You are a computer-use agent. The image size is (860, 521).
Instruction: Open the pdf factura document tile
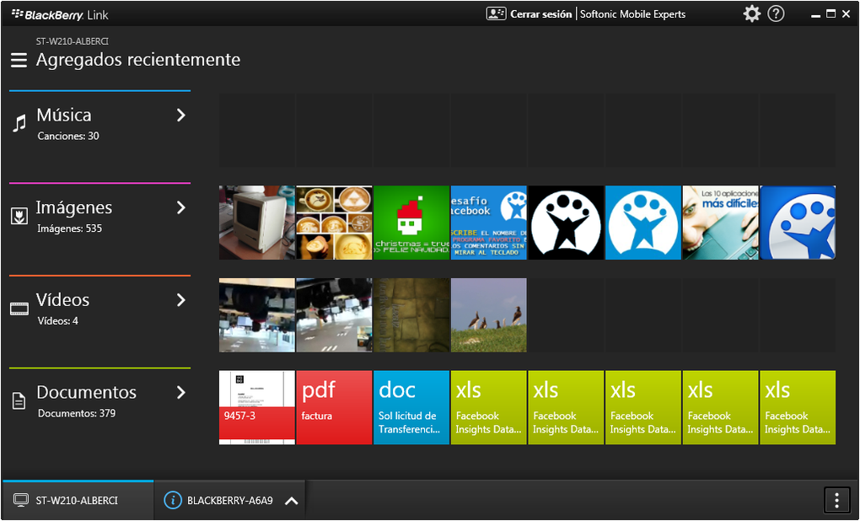point(334,407)
